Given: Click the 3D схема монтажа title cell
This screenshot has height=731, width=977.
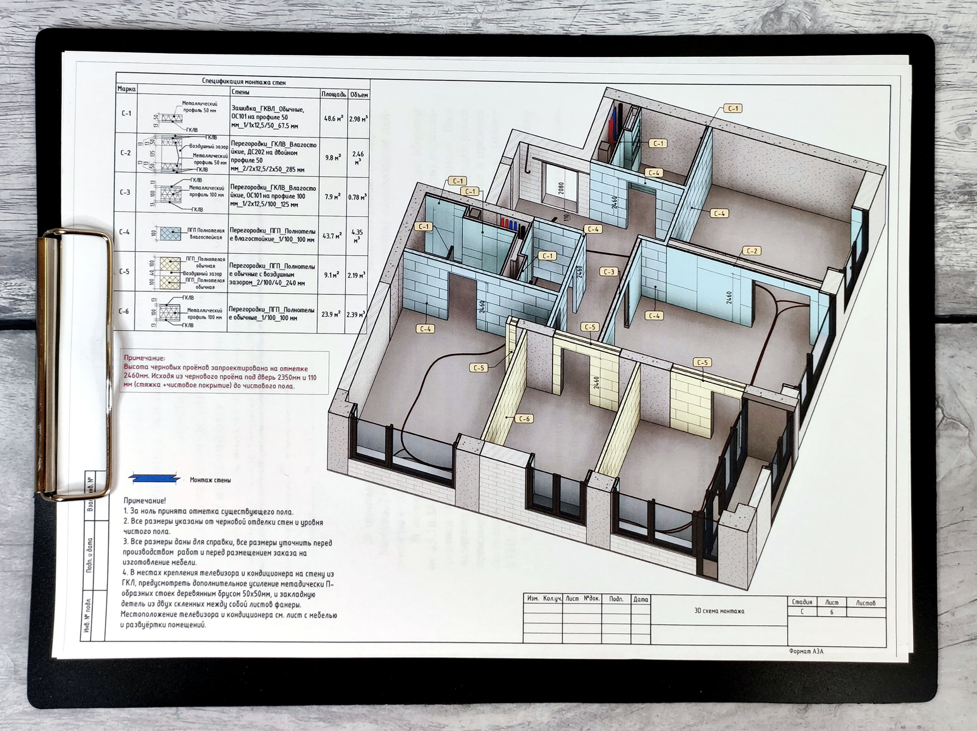Looking at the screenshot, I should point(719,611).
